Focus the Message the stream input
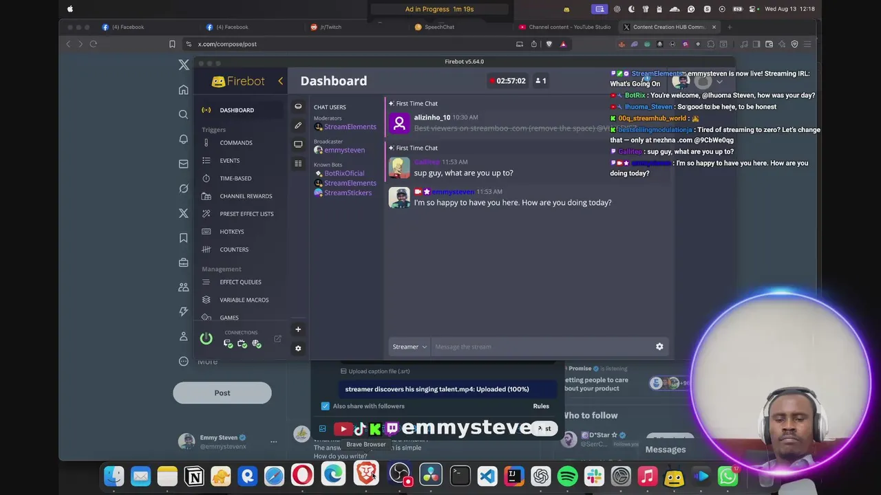This screenshot has width=881, height=495. point(542,346)
